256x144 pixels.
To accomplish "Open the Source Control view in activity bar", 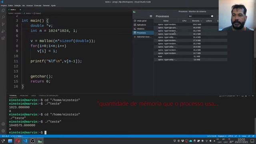I will (x=3, y=24).
